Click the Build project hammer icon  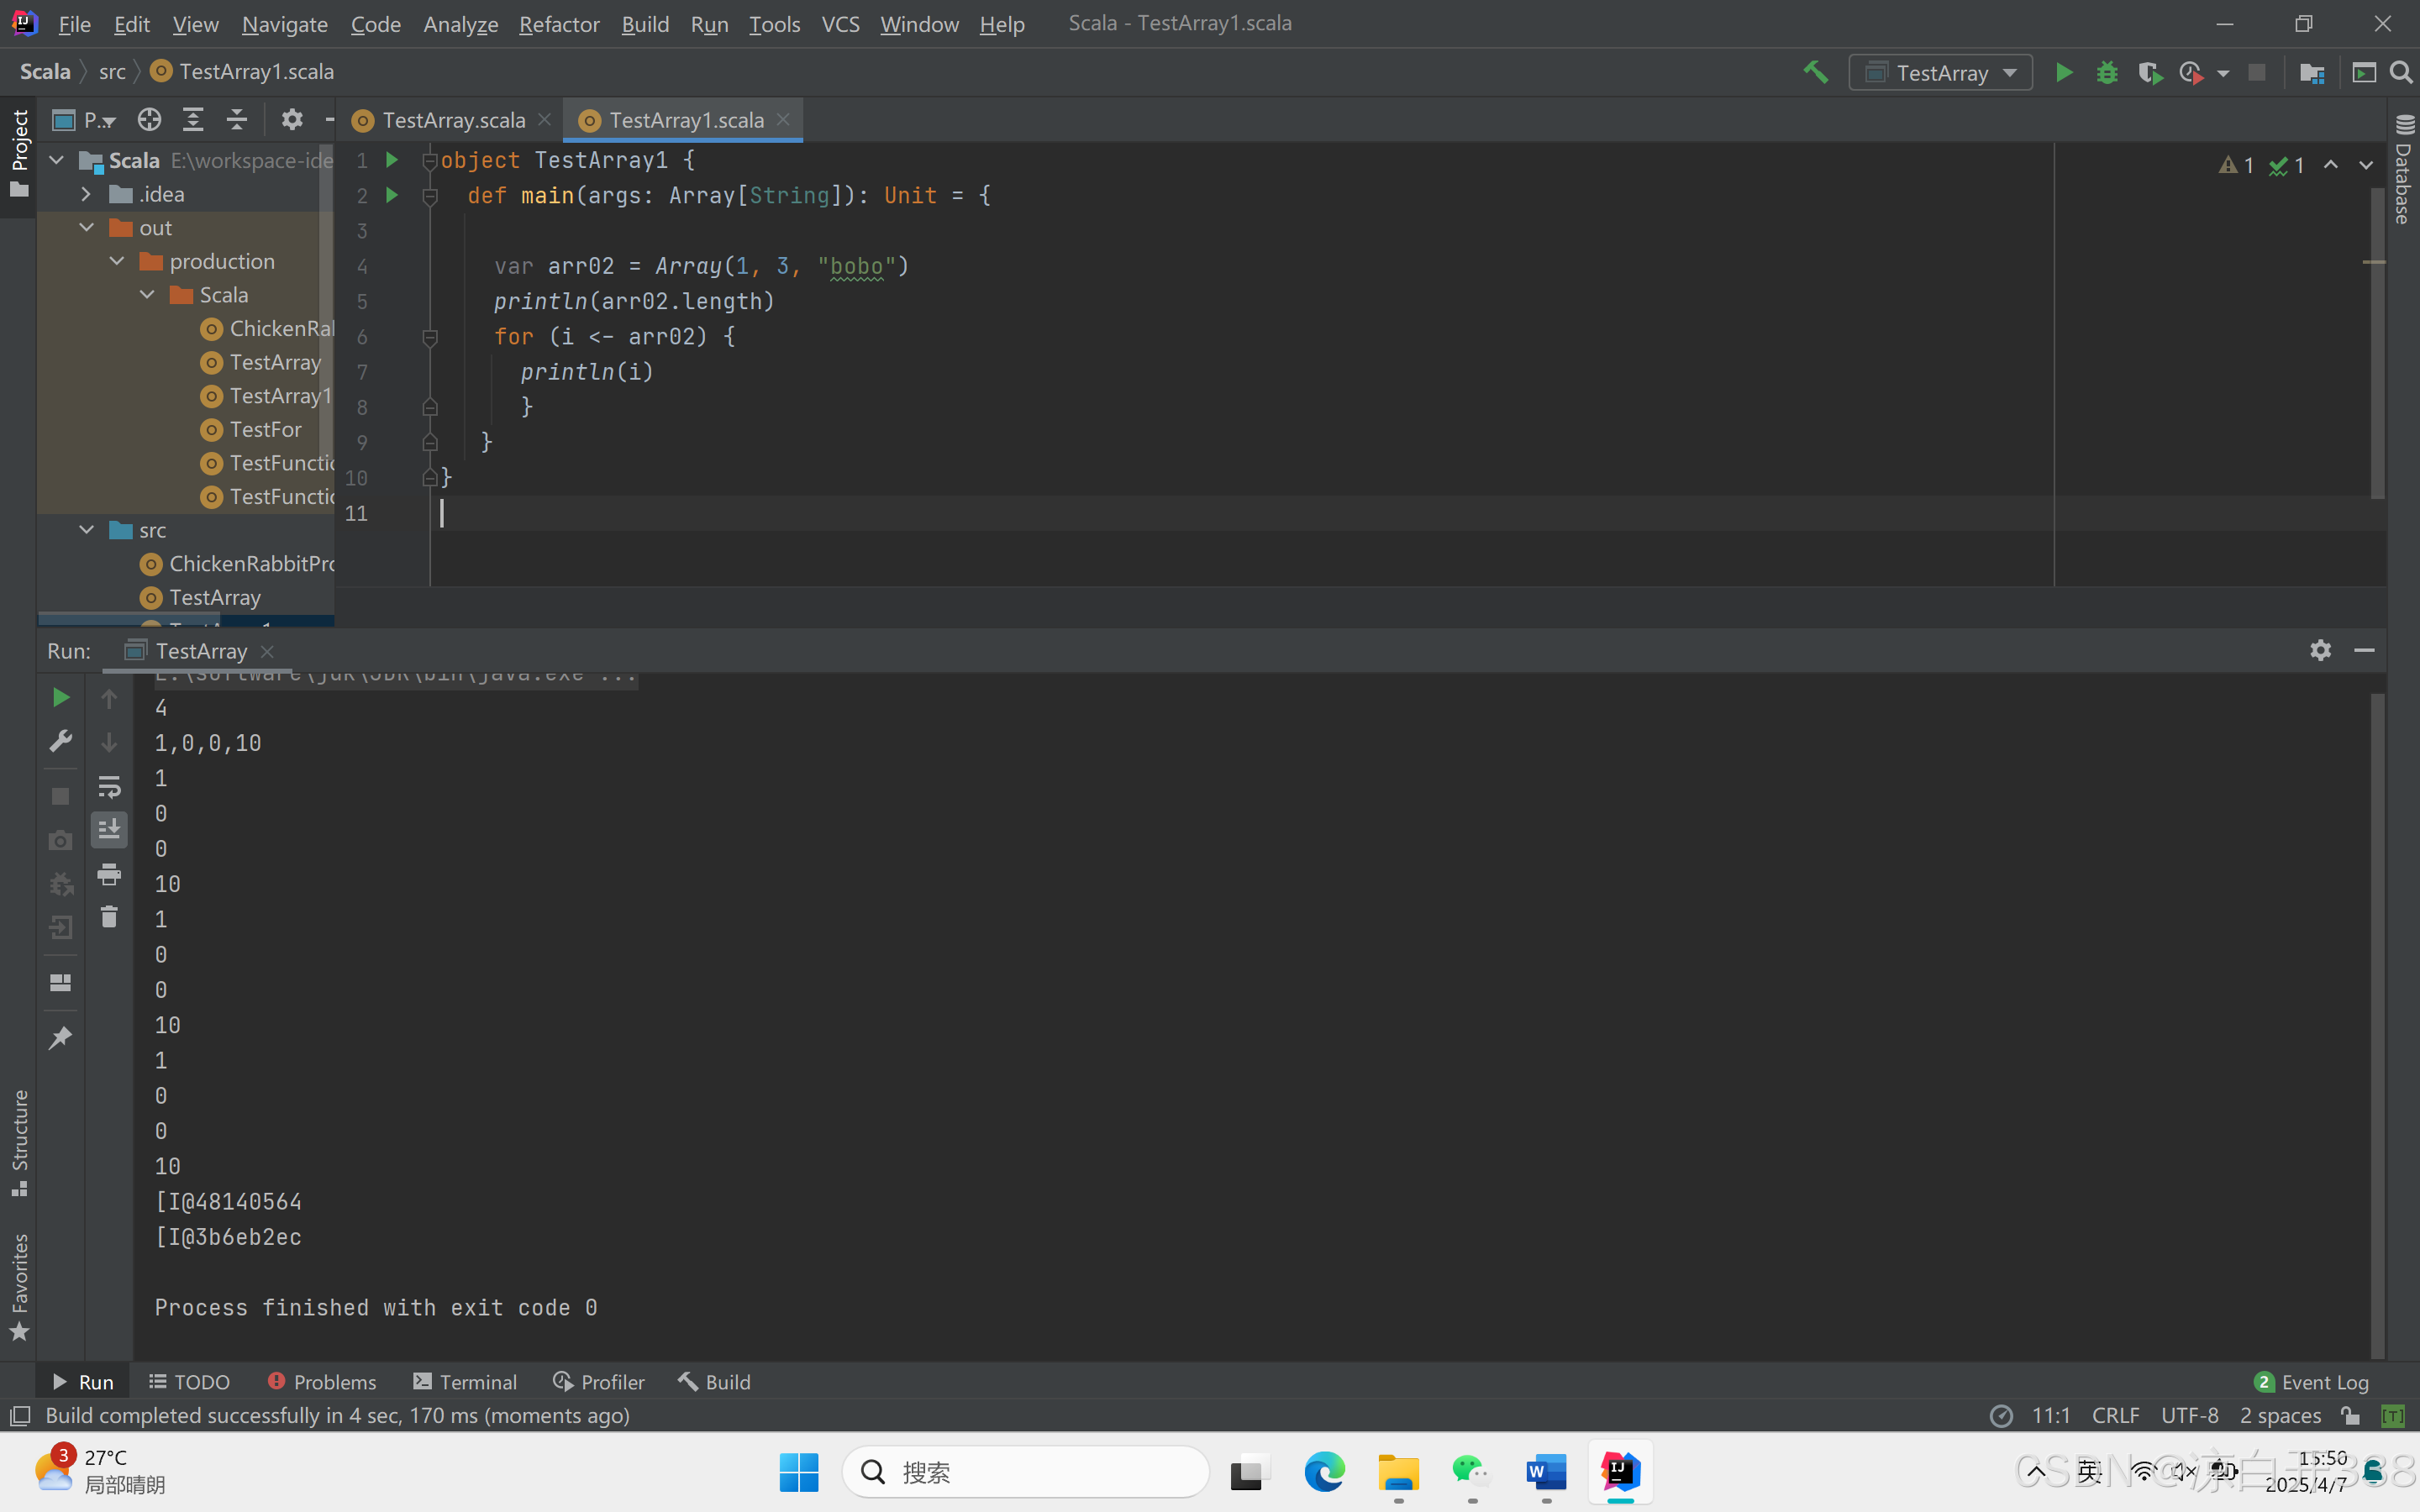(x=1815, y=72)
